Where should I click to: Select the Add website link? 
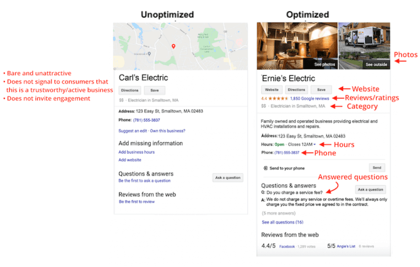[130, 160]
